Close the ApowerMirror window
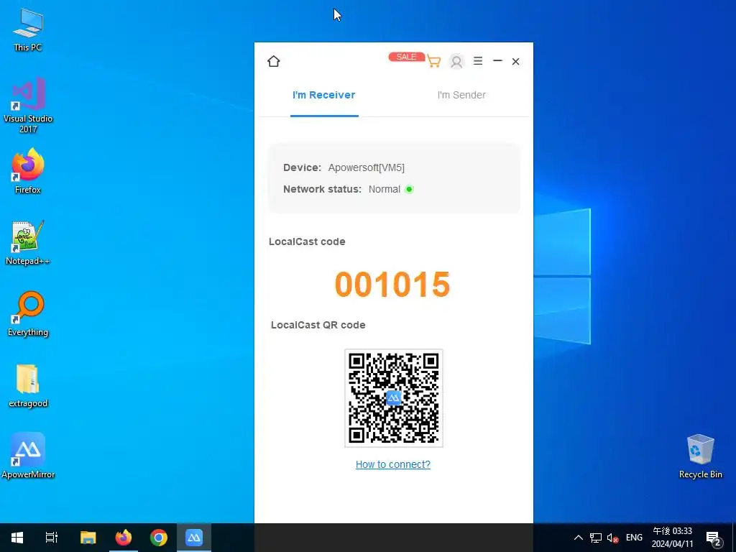 pyautogui.click(x=515, y=62)
